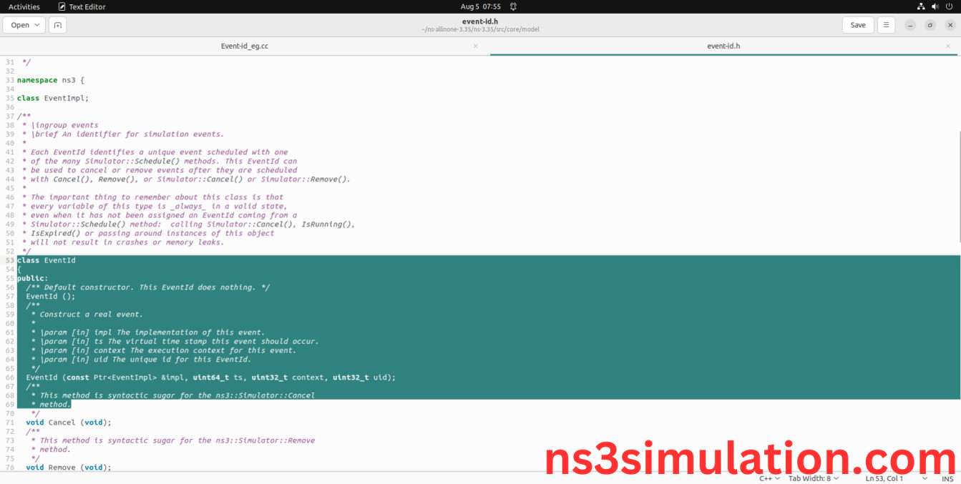Switch to the Event-id_eg.cc tab
The image size is (961, 484).
point(244,46)
